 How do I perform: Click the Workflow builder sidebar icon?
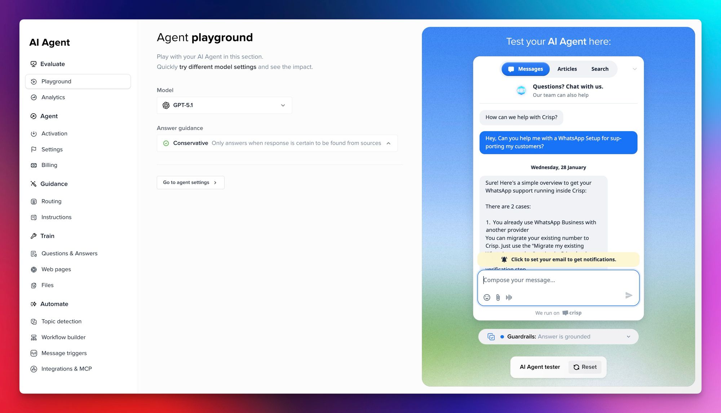pos(34,337)
